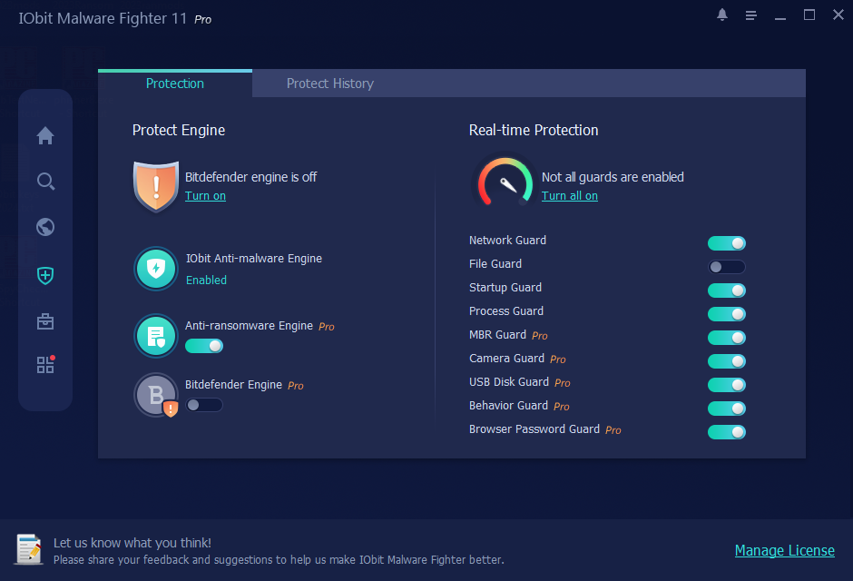The width and height of the screenshot is (853, 581).
Task: Click the Bitdefender Engine B icon
Action: 157,395
